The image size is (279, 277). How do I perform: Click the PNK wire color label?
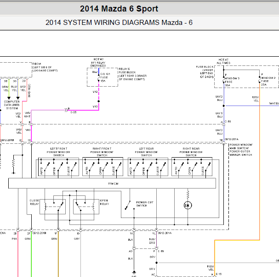14,239
